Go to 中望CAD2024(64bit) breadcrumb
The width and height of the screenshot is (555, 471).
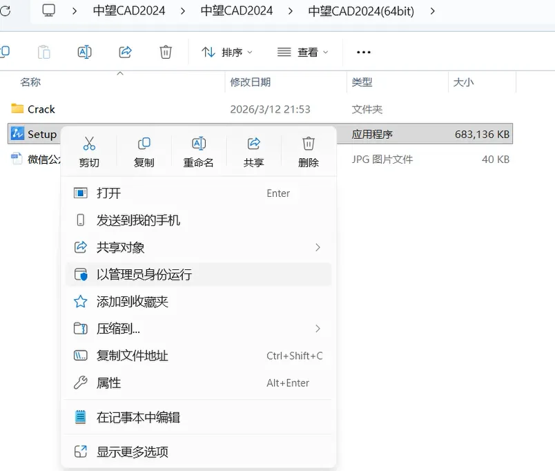(x=361, y=11)
